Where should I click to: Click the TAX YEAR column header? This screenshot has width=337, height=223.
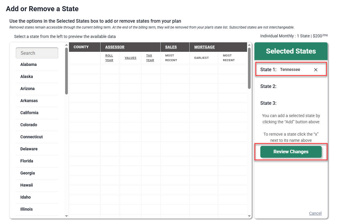click(149, 58)
